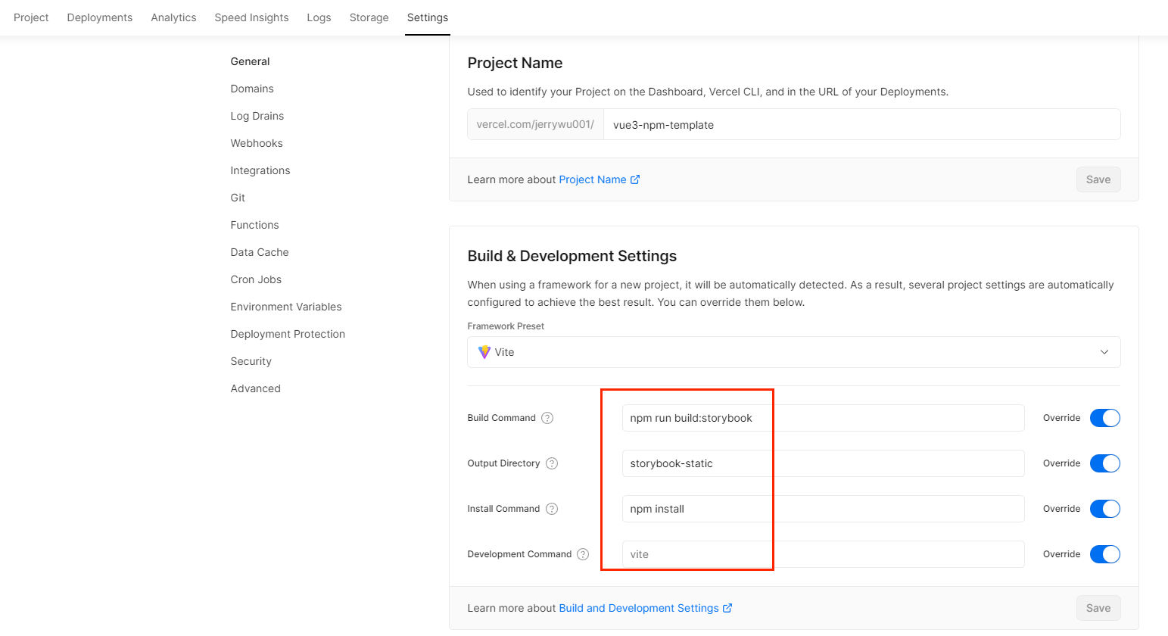
Task: Turn off the Install Command override
Action: point(1104,509)
